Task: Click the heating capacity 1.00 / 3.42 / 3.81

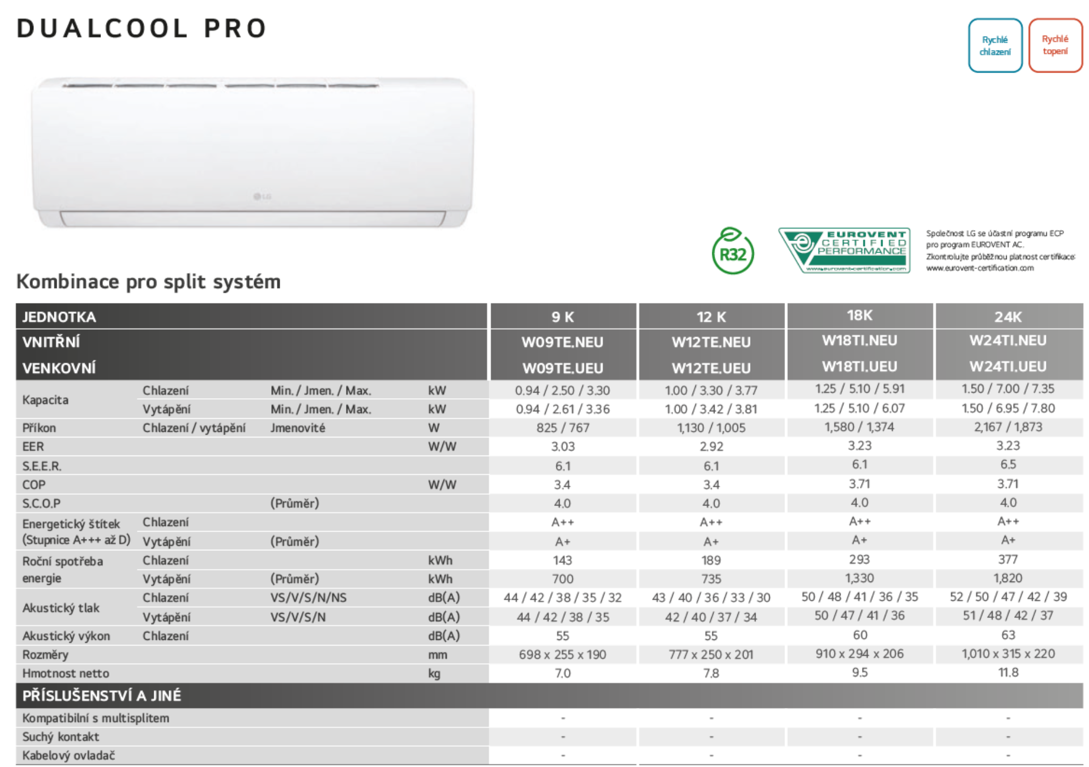Action: [x=711, y=409]
